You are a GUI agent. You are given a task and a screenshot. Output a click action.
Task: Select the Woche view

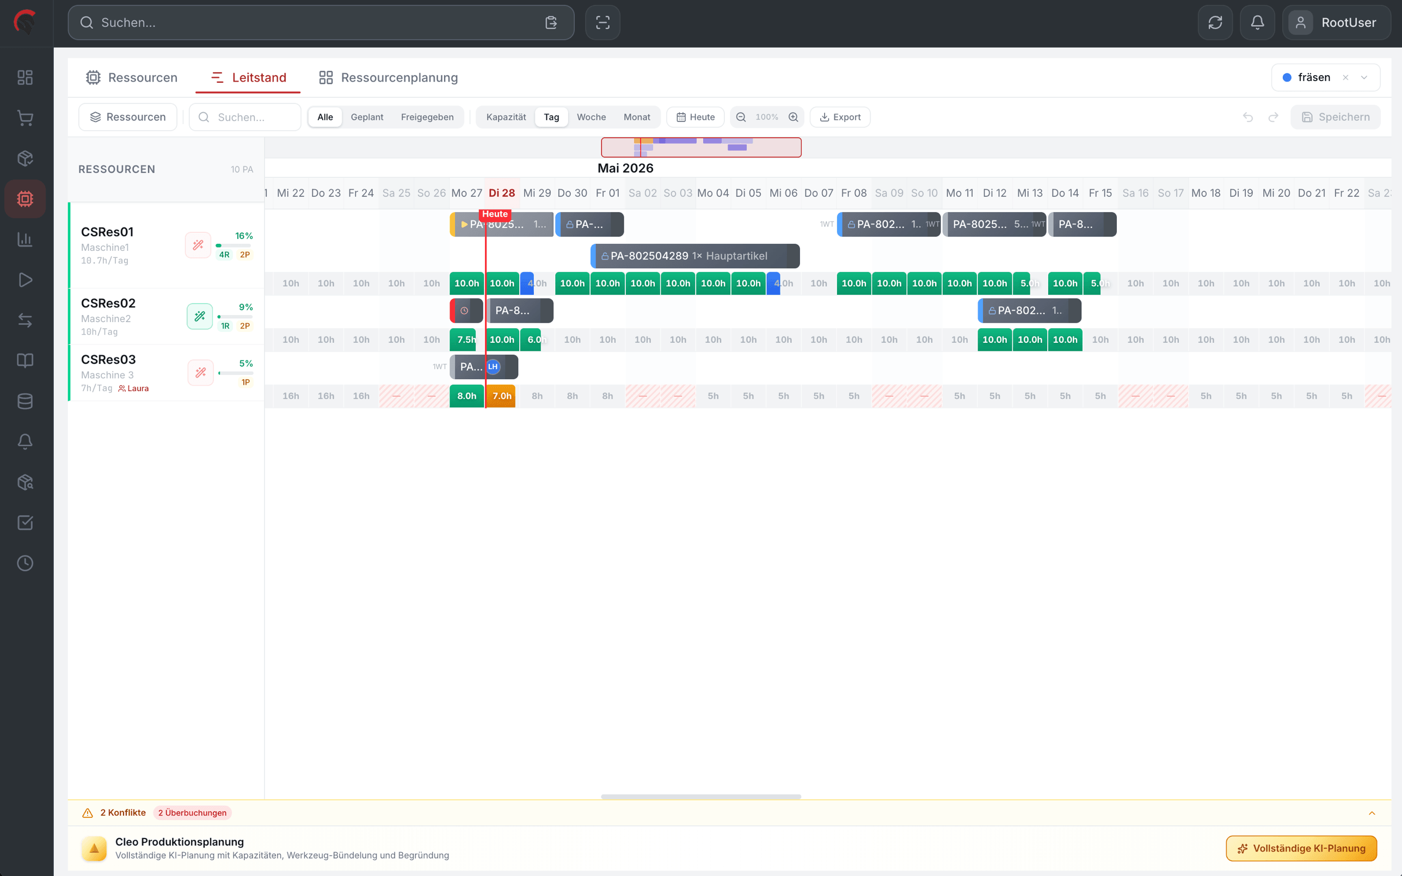[x=591, y=117]
